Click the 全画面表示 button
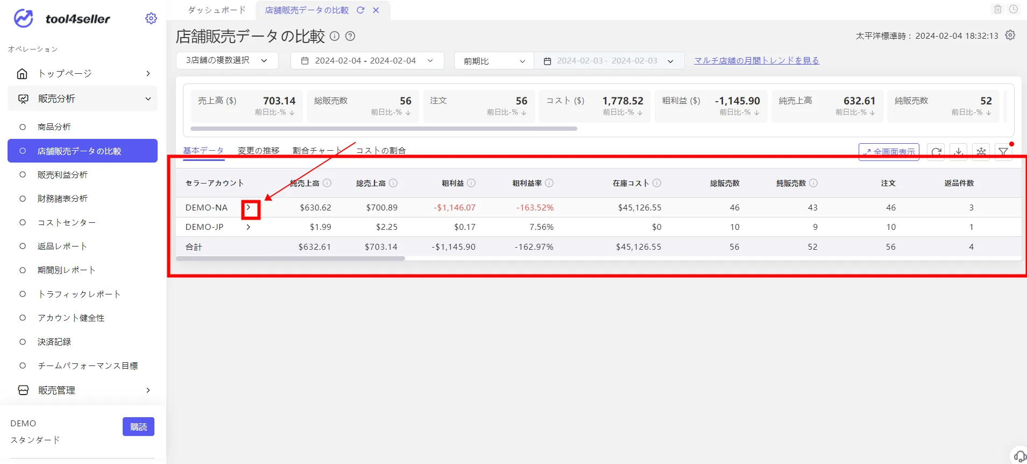 (x=889, y=152)
